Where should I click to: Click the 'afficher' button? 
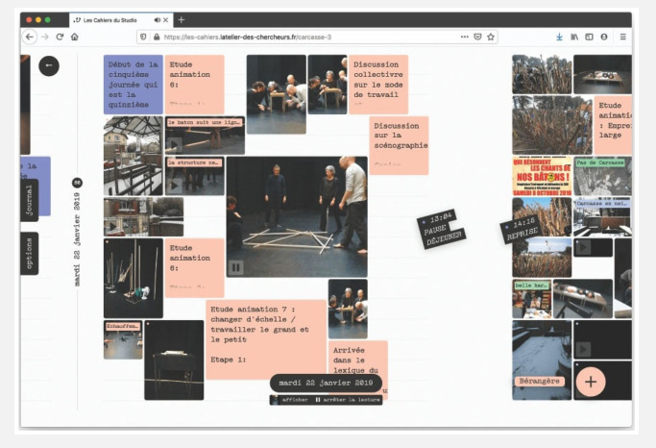tap(290, 400)
